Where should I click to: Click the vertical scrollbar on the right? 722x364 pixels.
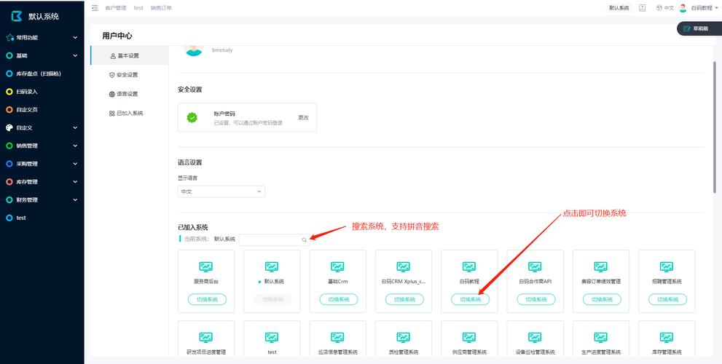click(x=715, y=127)
